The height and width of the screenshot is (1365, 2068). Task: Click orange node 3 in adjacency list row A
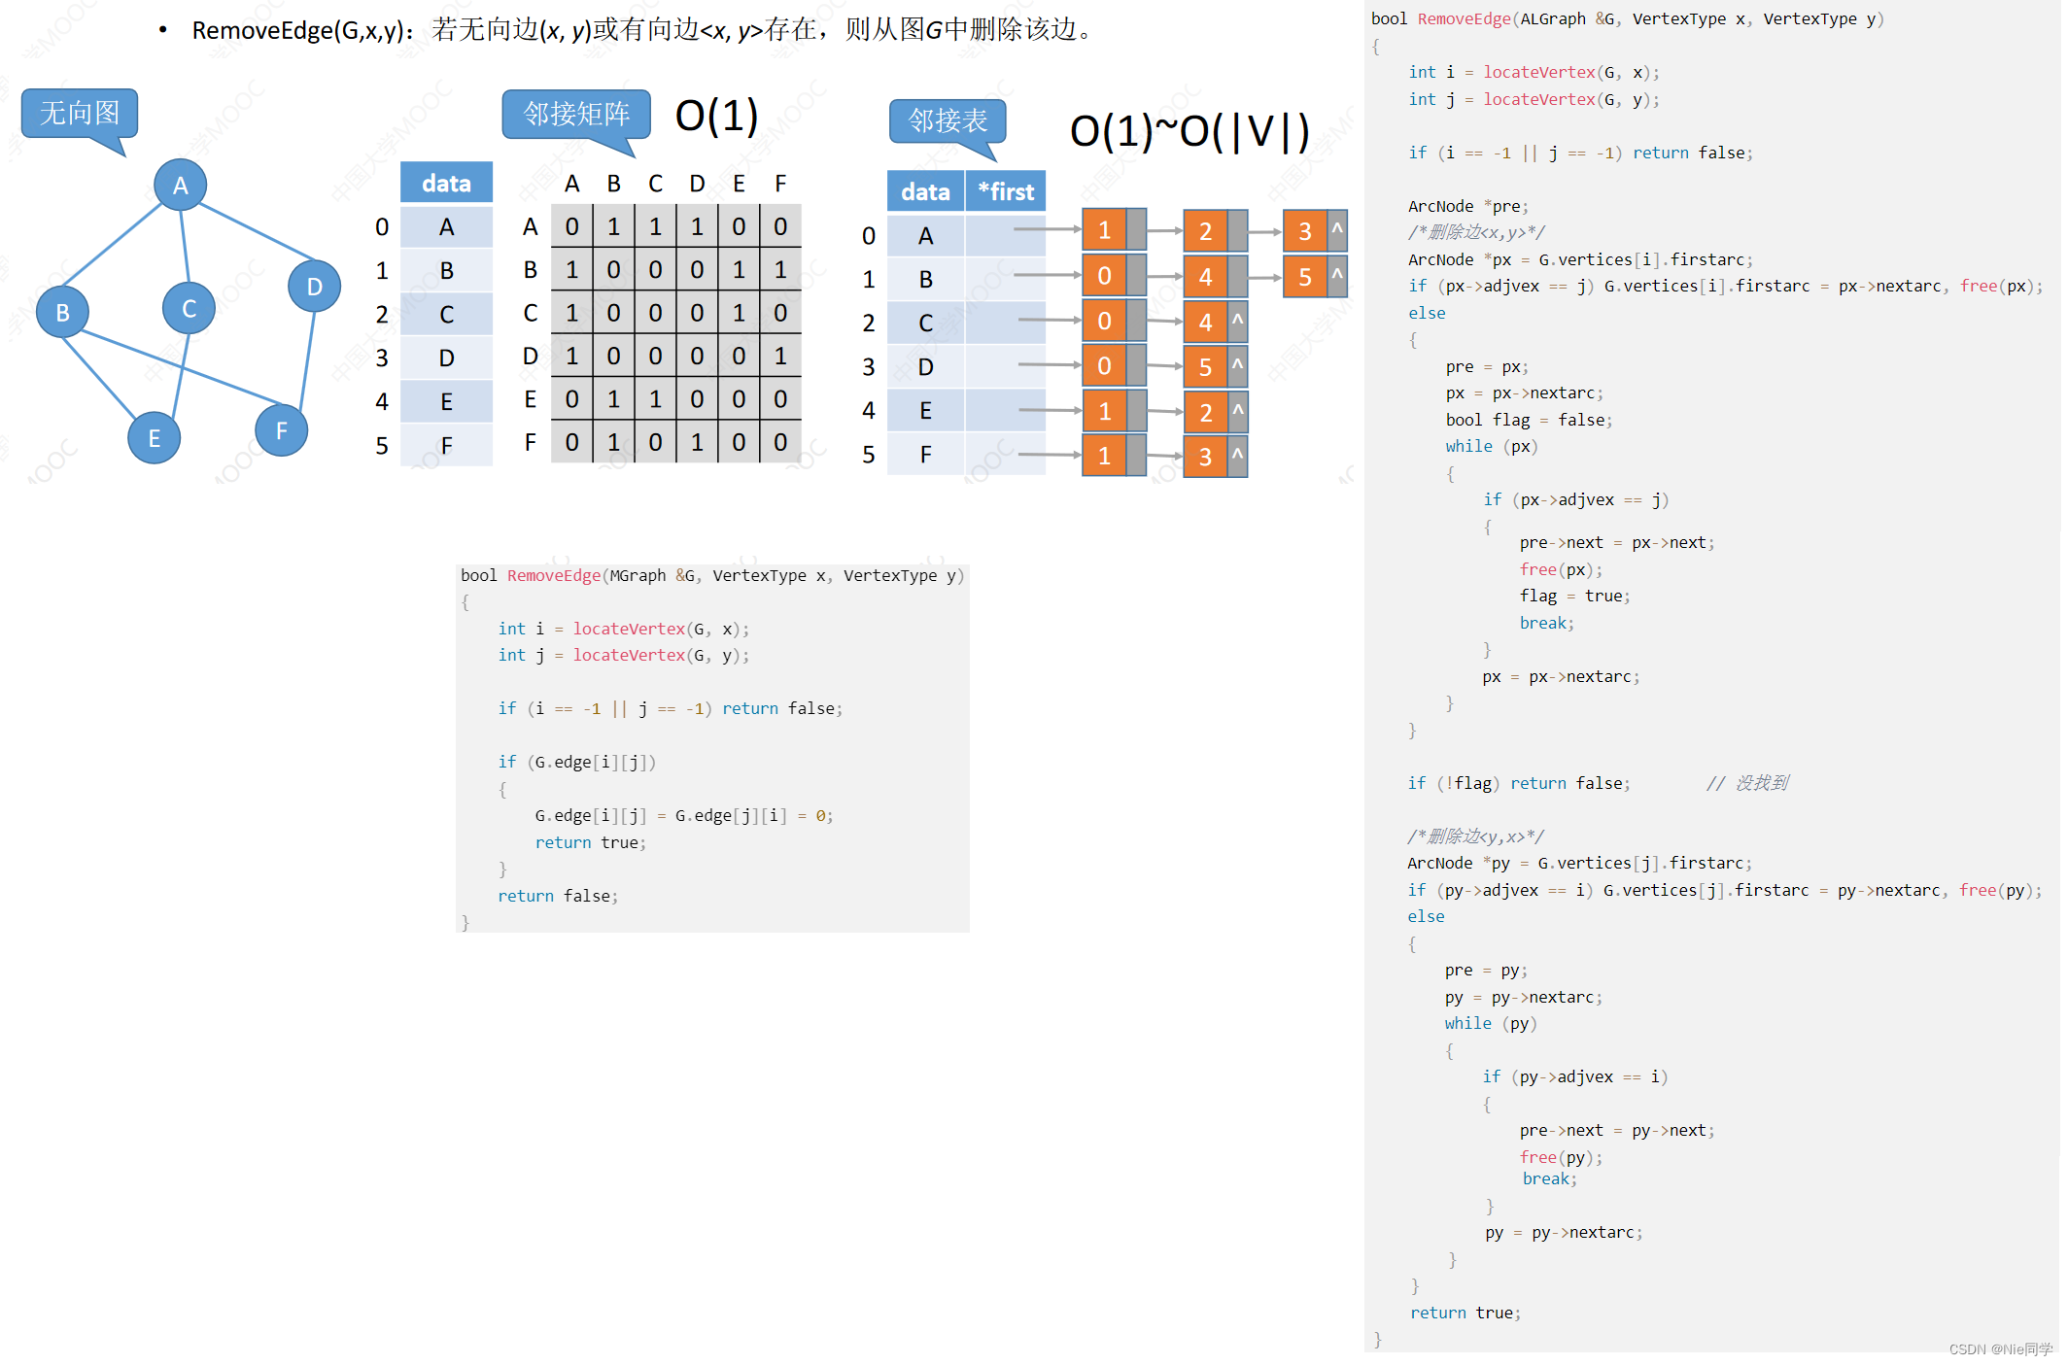(x=1304, y=231)
